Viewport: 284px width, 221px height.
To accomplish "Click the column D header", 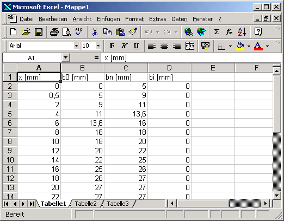I will (169, 68).
